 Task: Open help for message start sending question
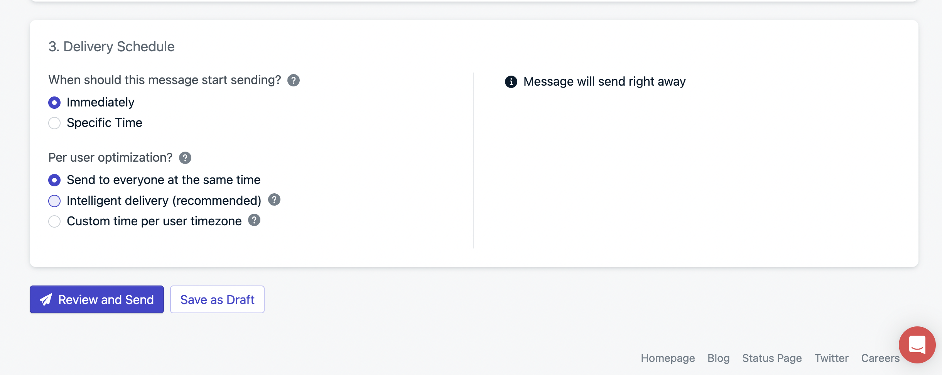294,80
